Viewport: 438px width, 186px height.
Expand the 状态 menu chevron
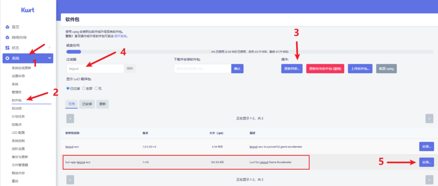[50, 47]
